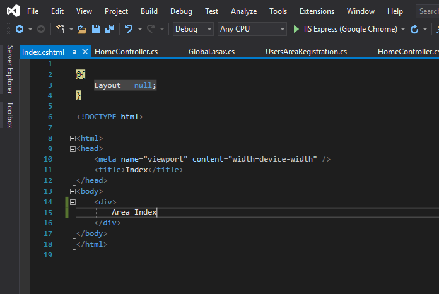Click the Visual Studio logo icon
Image resolution: width=439 pixels, height=294 pixels.
click(x=13, y=11)
